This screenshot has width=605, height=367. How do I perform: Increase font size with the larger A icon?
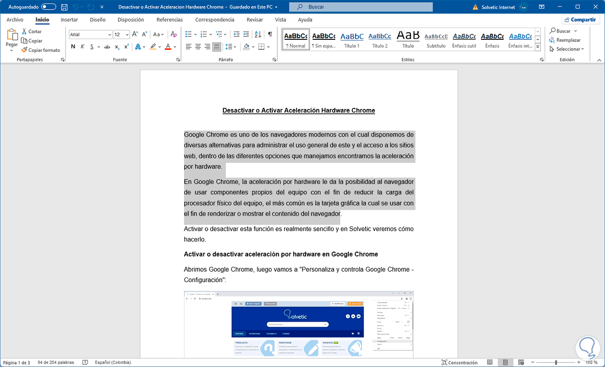click(x=134, y=34)
